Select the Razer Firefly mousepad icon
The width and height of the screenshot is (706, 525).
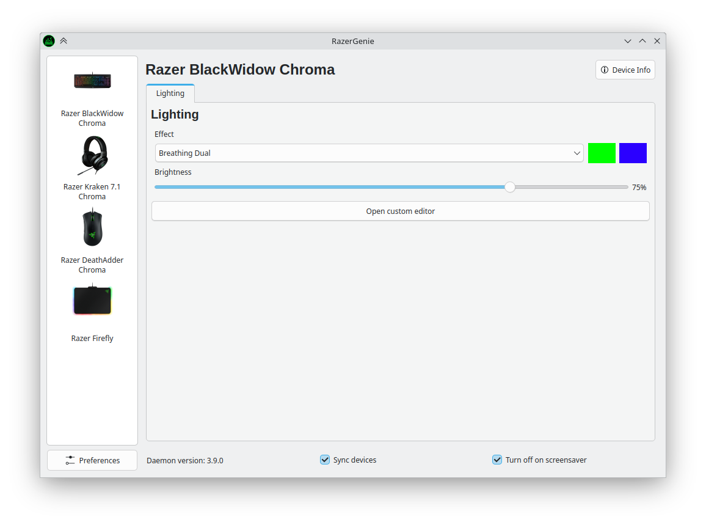pyautogui.click(x=92, y=300)
